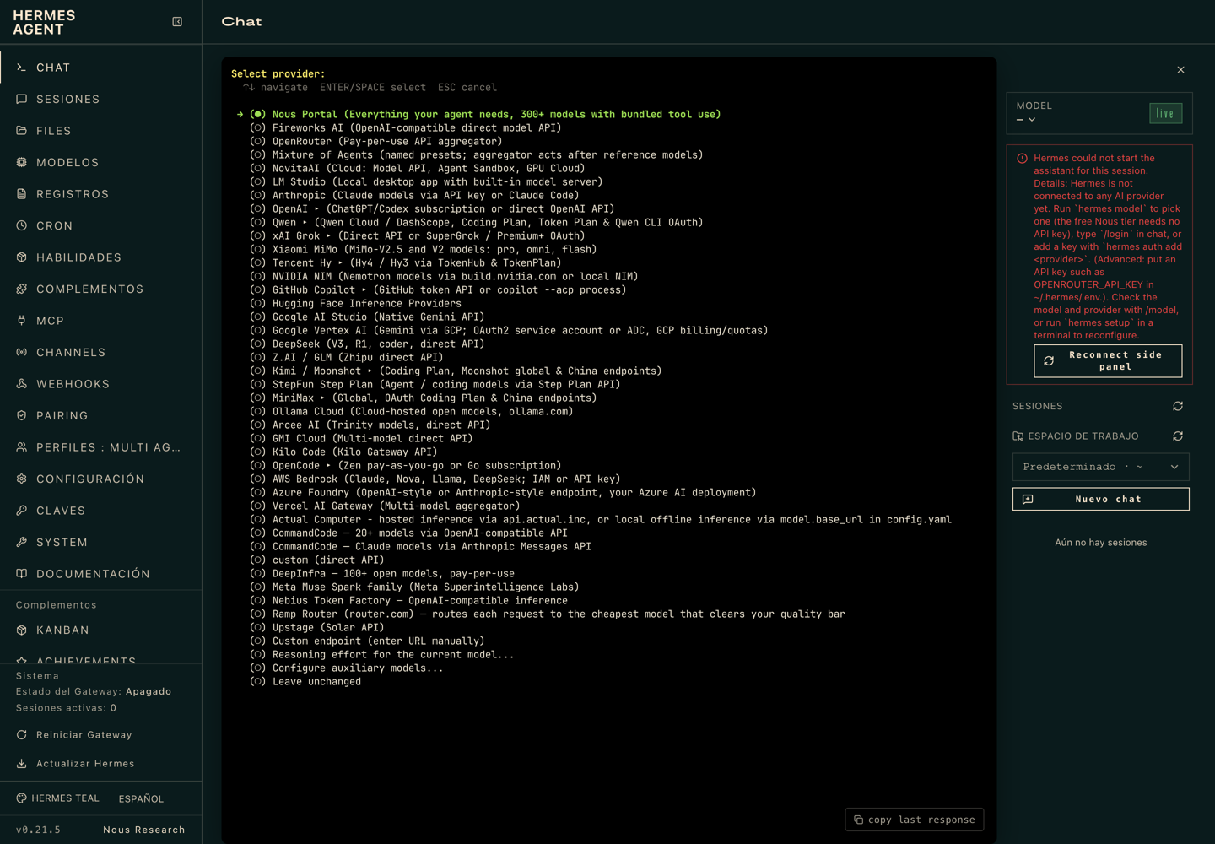Click the System wrench icon
The width and height of the screenshot is (1215, 844).
tap(22, 542)
